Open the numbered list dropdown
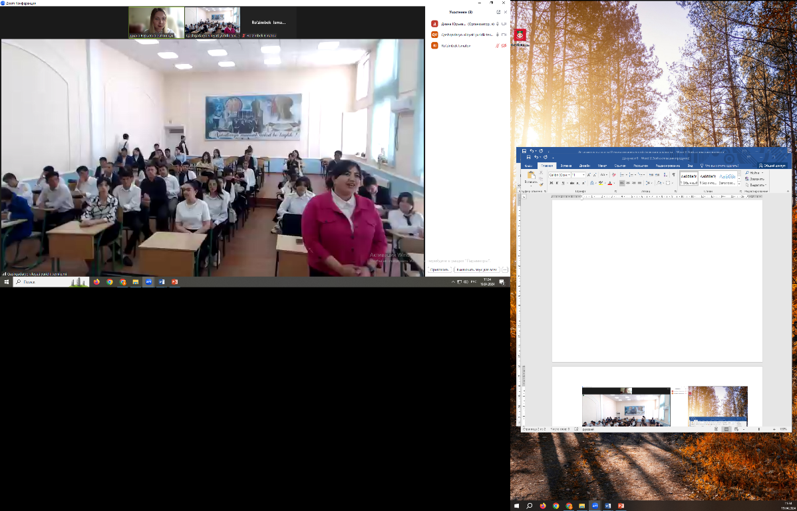Image resolution: width=797 pixels, height=511 pixels. click(x=635, y=175)
